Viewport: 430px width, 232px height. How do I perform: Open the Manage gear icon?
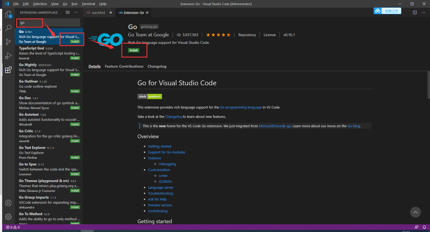[8, 216]
